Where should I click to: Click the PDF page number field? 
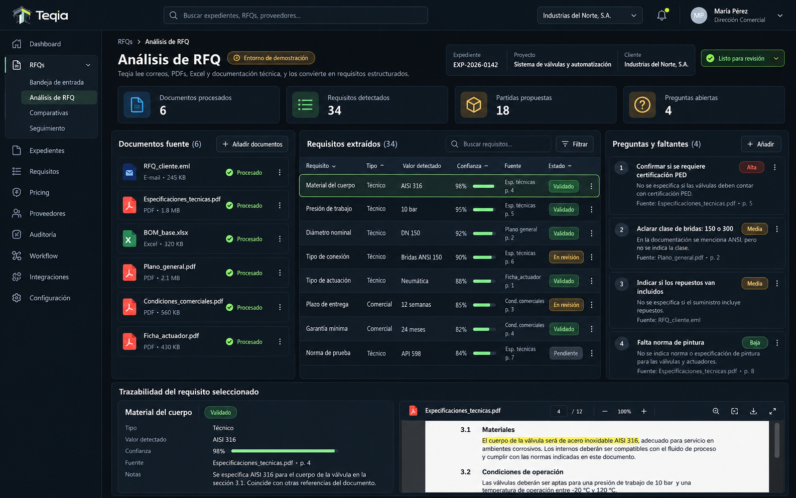[559, 411]
